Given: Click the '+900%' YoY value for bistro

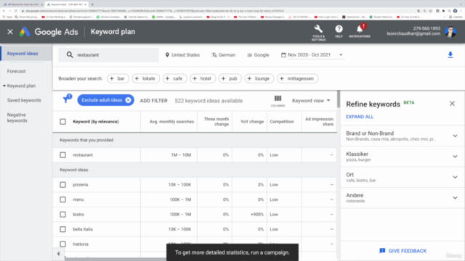Looking at the screenshot, I should pyautogui.click(x=256, y=215).
